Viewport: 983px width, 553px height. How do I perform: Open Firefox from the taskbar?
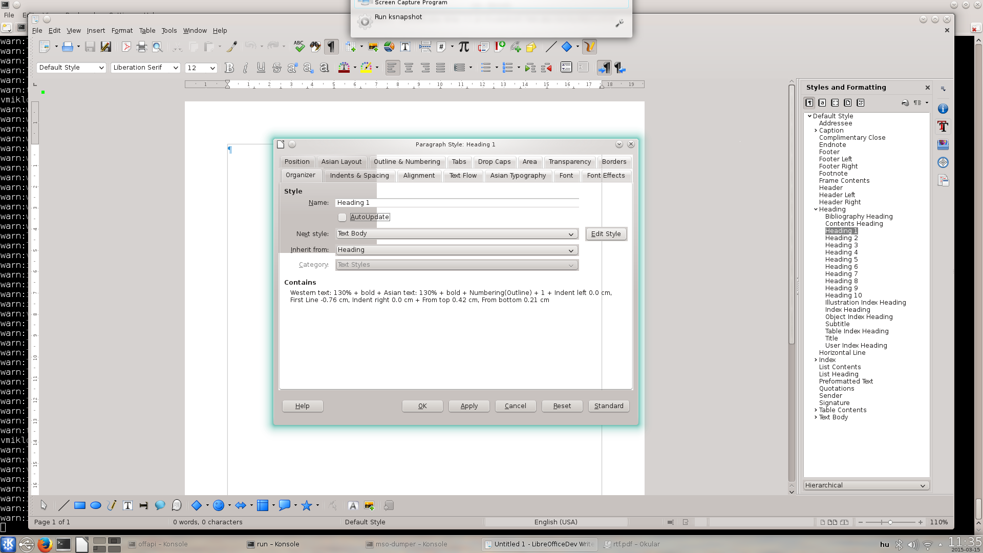click(45, 544)
